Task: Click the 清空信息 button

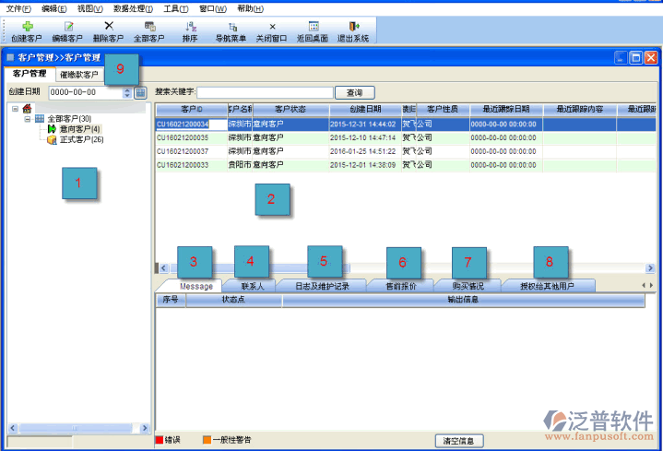Action: 458,440
